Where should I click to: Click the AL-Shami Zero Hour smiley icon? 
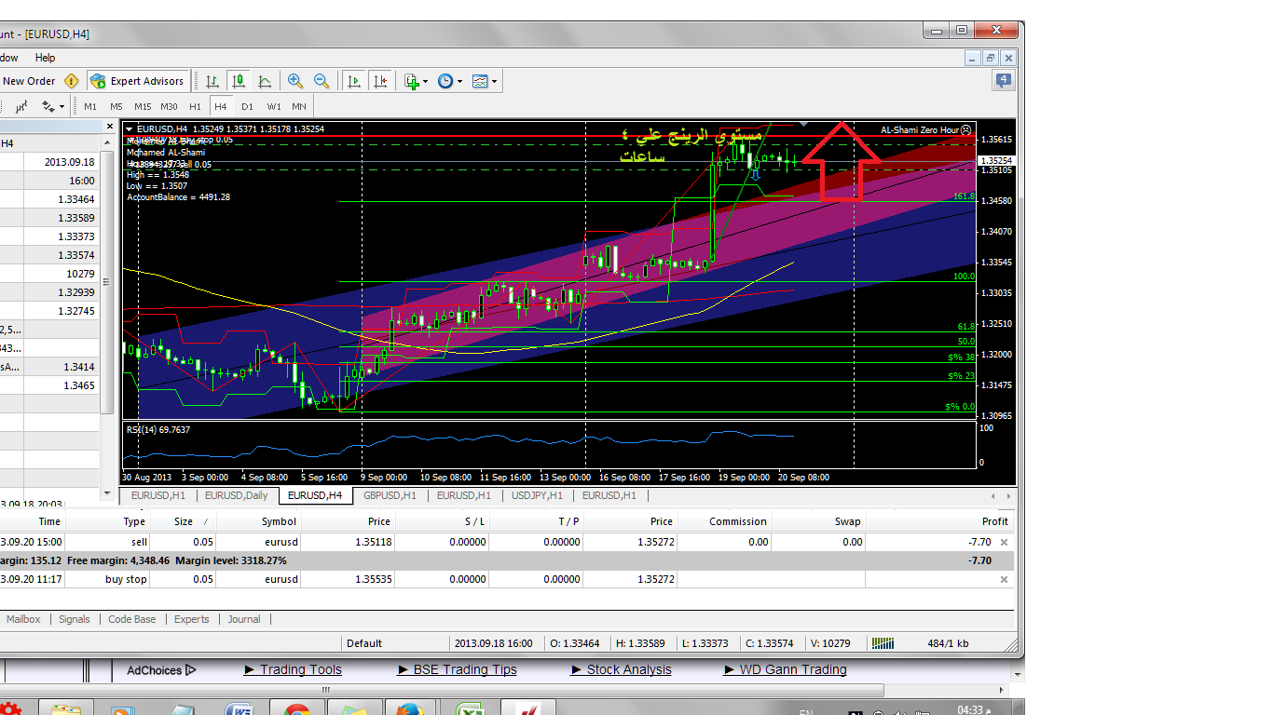(965, 130)
